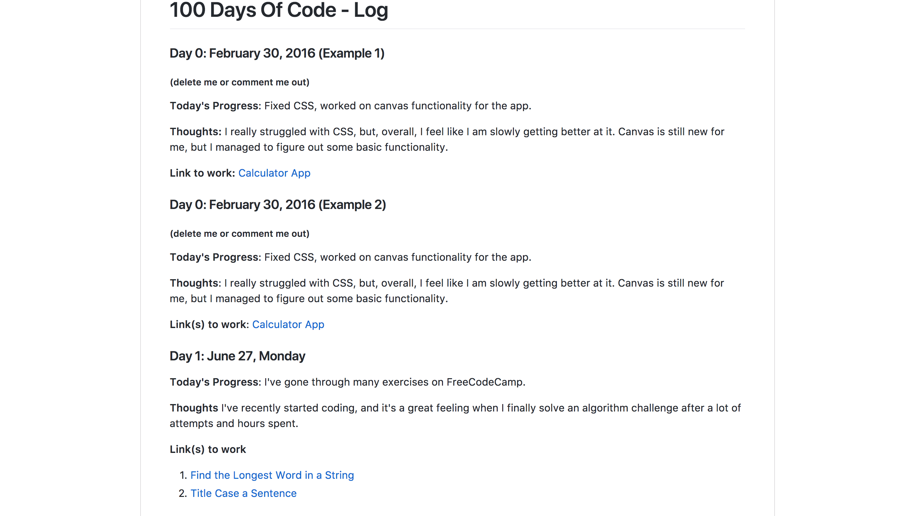Click the Link to work label in Example 1
The height and width of the screenshot is (516, 918).
[x=202, y=173]
